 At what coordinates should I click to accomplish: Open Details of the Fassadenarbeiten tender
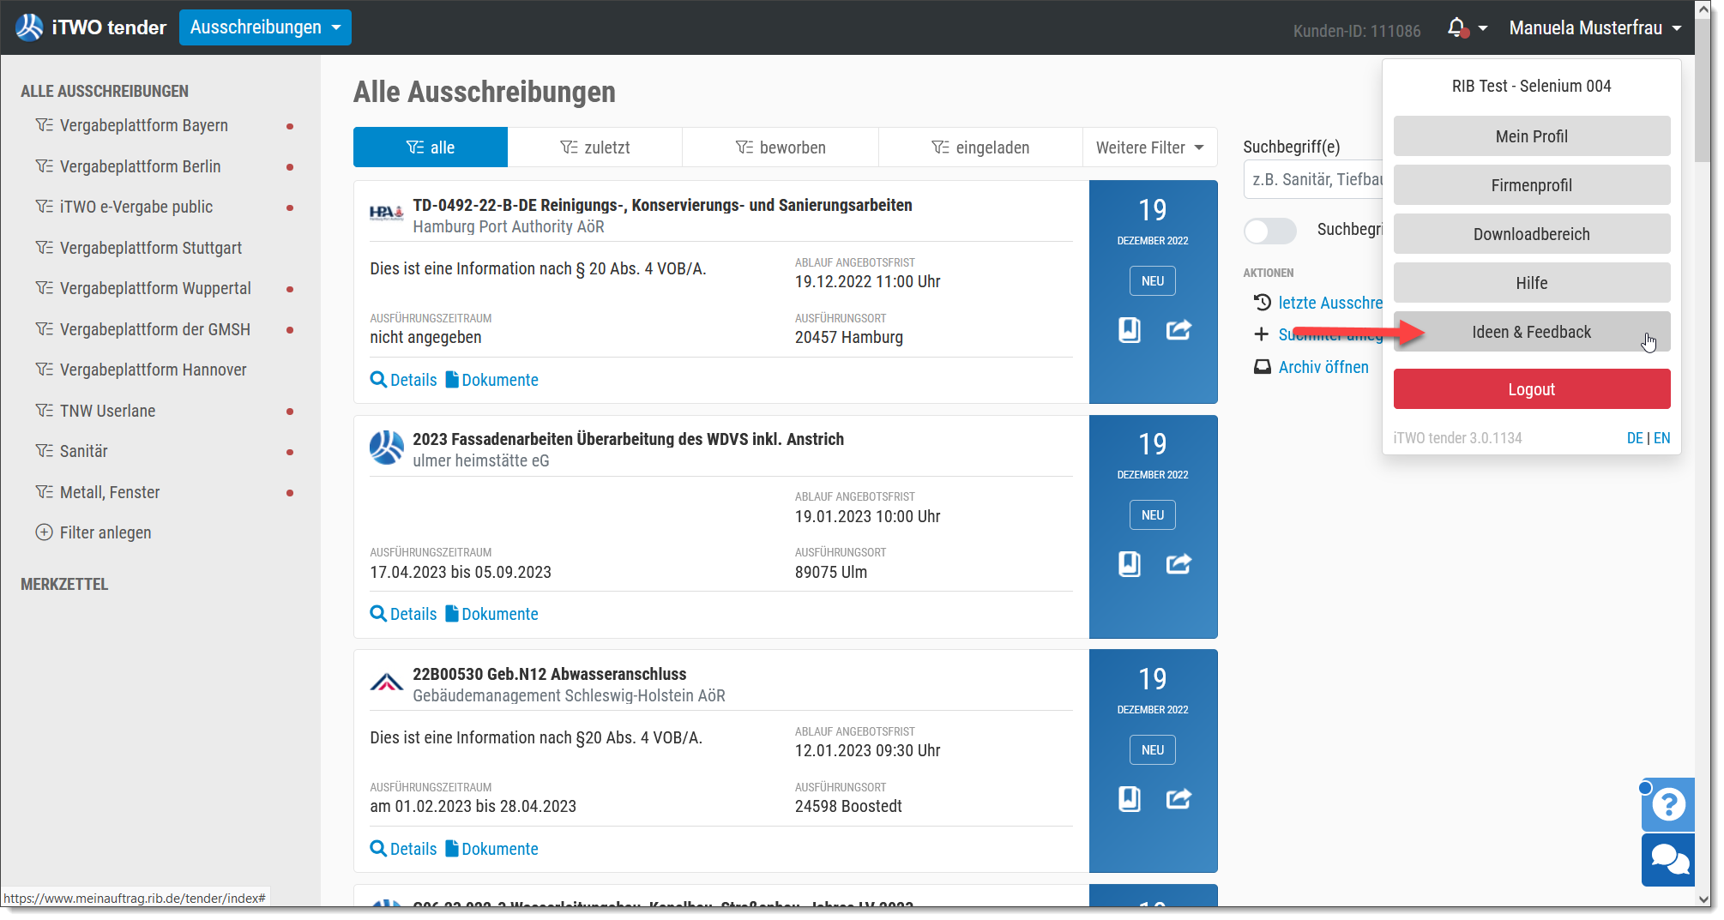click(403, 614)
